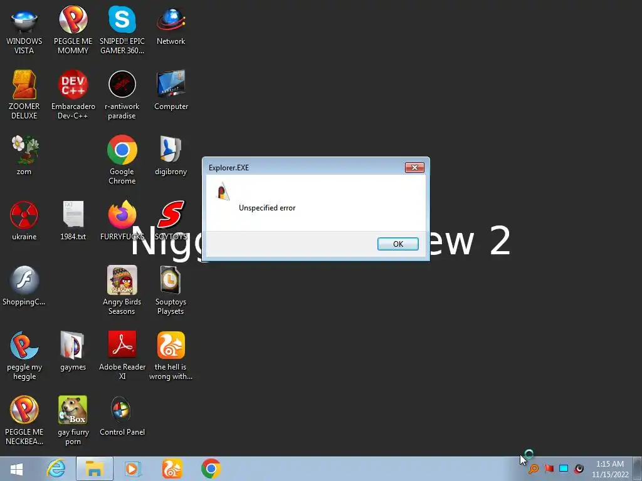The height and width of the screenshot is (481, 642).
Task: Select the Network desktop icon
Action: pos(171,26)
